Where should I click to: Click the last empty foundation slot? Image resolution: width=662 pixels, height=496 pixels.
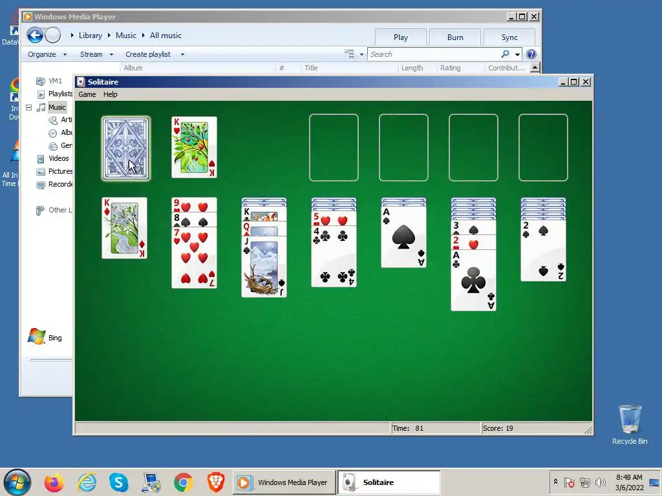click(x=543, y=148)
